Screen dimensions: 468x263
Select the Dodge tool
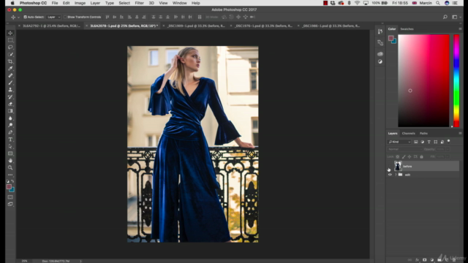click(x=10, y=125)
